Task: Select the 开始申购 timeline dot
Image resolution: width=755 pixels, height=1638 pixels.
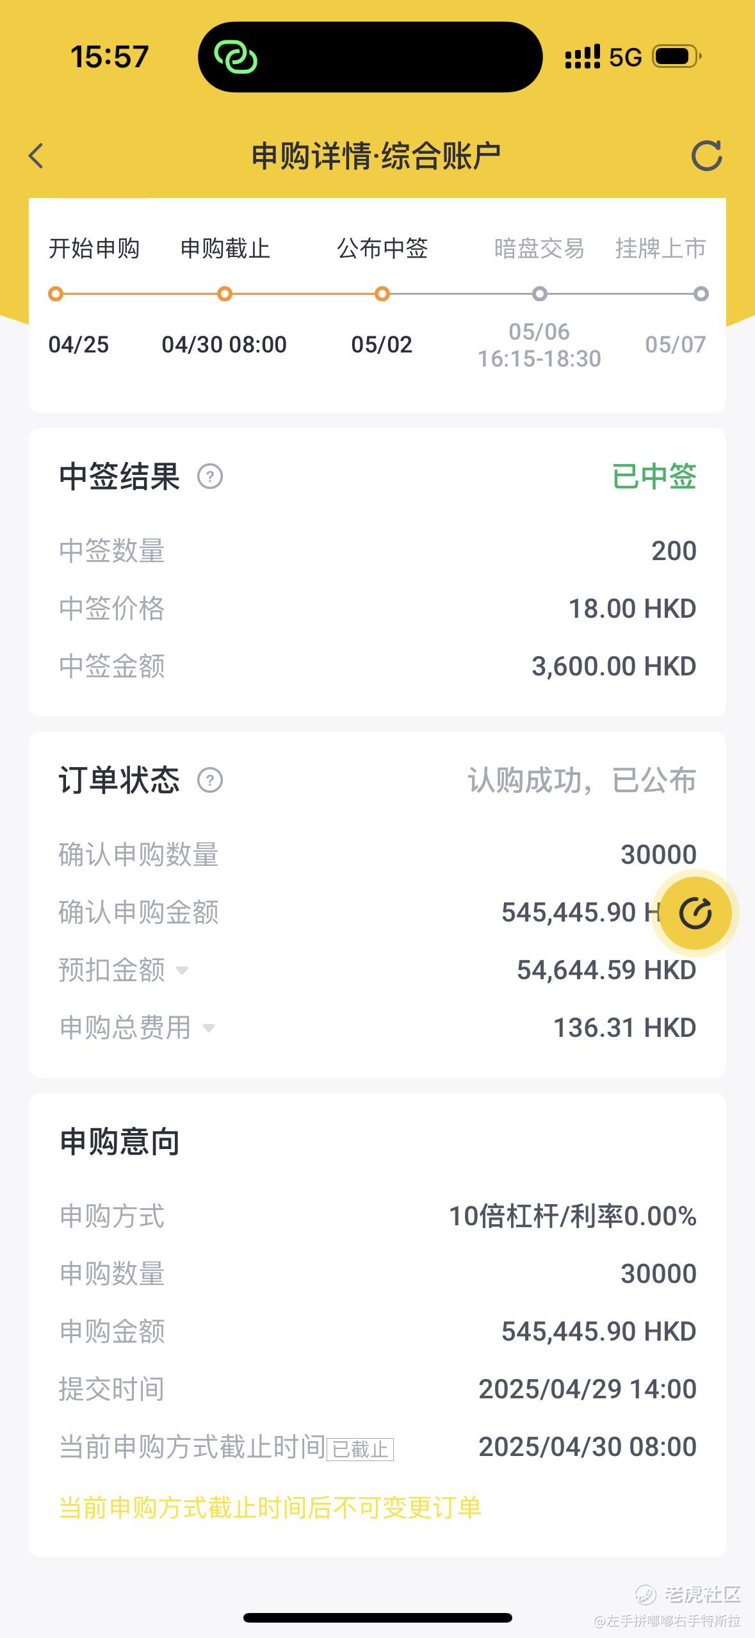Action: 56,294
